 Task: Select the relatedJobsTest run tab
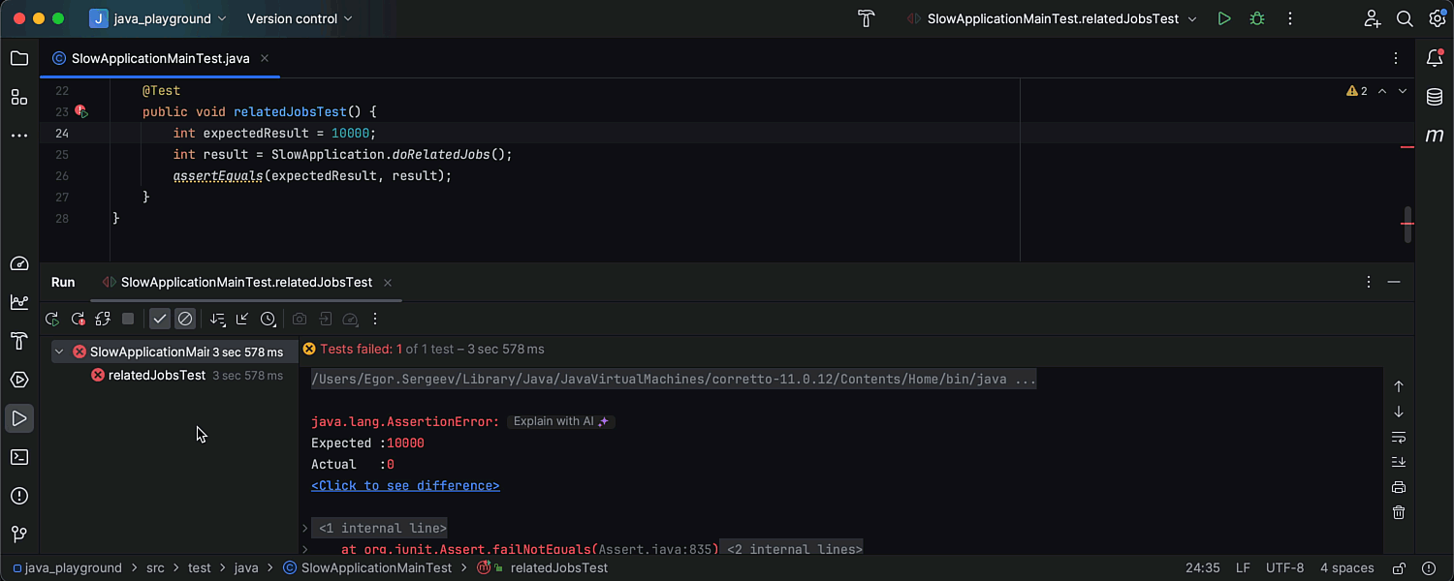246,283
